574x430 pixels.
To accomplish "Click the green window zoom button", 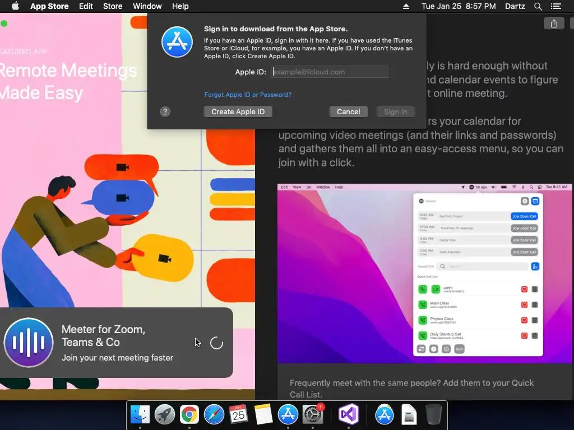I will pos(4,24).
